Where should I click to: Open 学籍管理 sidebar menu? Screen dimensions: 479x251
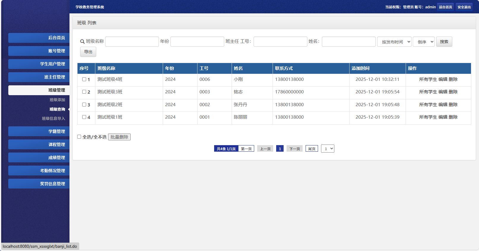pos(39,131)
